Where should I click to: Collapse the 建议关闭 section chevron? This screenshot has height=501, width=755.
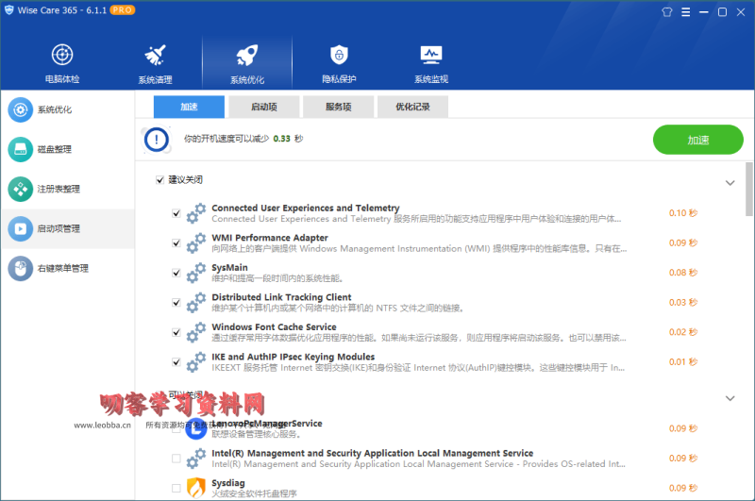(730, 183)
